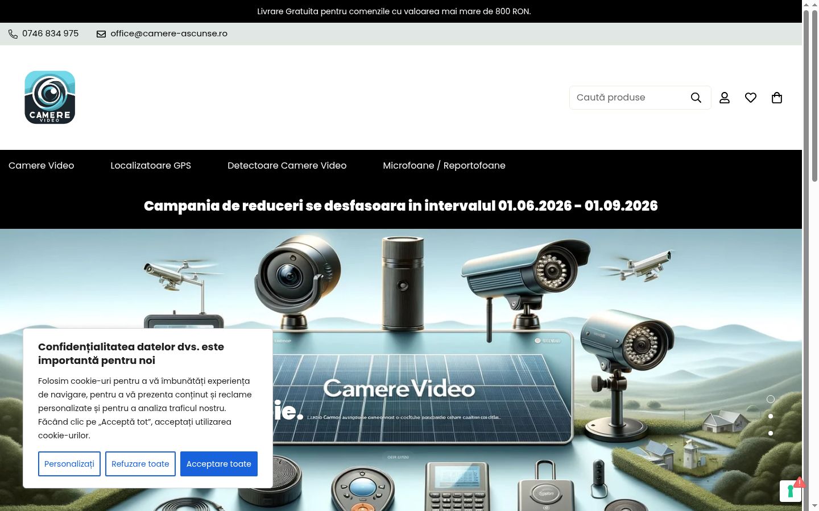Click the Camere Video site logo

[50, 97]
